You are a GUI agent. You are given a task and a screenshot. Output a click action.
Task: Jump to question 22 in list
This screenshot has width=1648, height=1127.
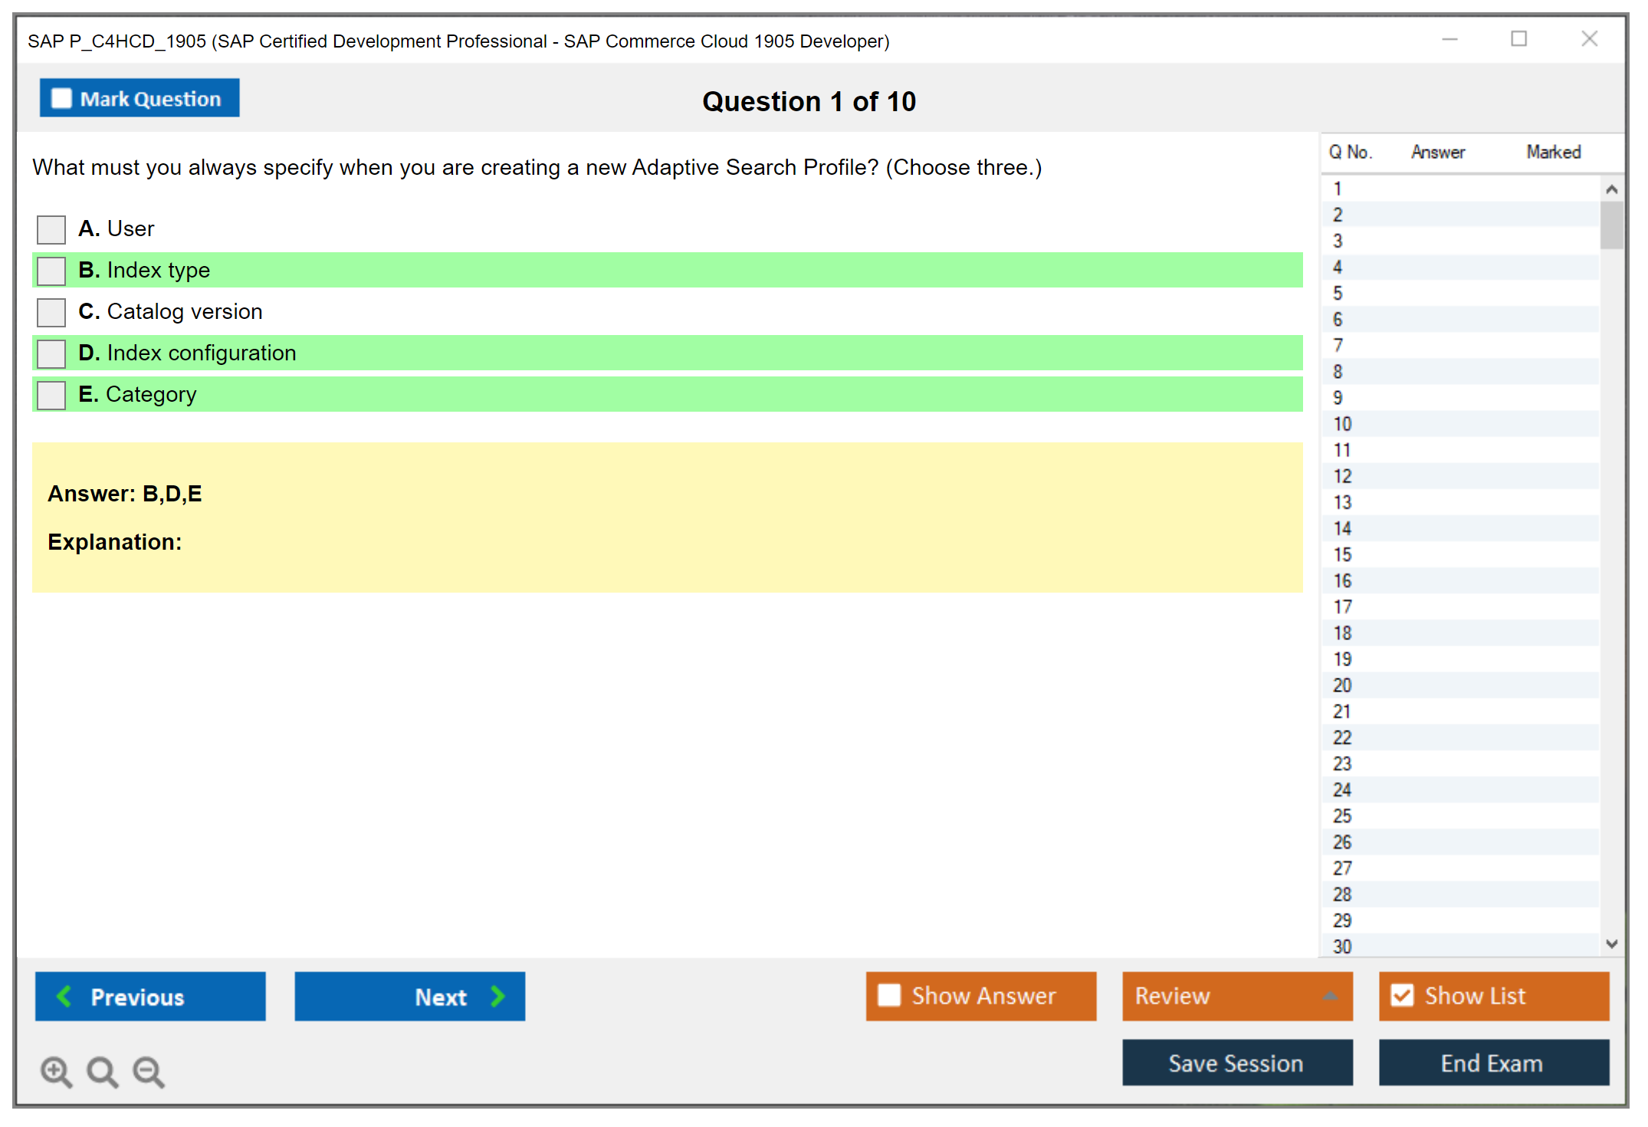point(1342,738)
